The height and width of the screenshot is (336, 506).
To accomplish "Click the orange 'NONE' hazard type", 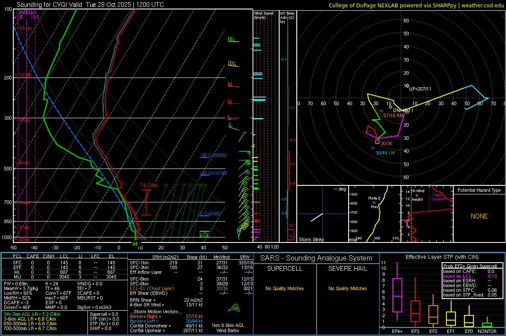I will point(479,216).
